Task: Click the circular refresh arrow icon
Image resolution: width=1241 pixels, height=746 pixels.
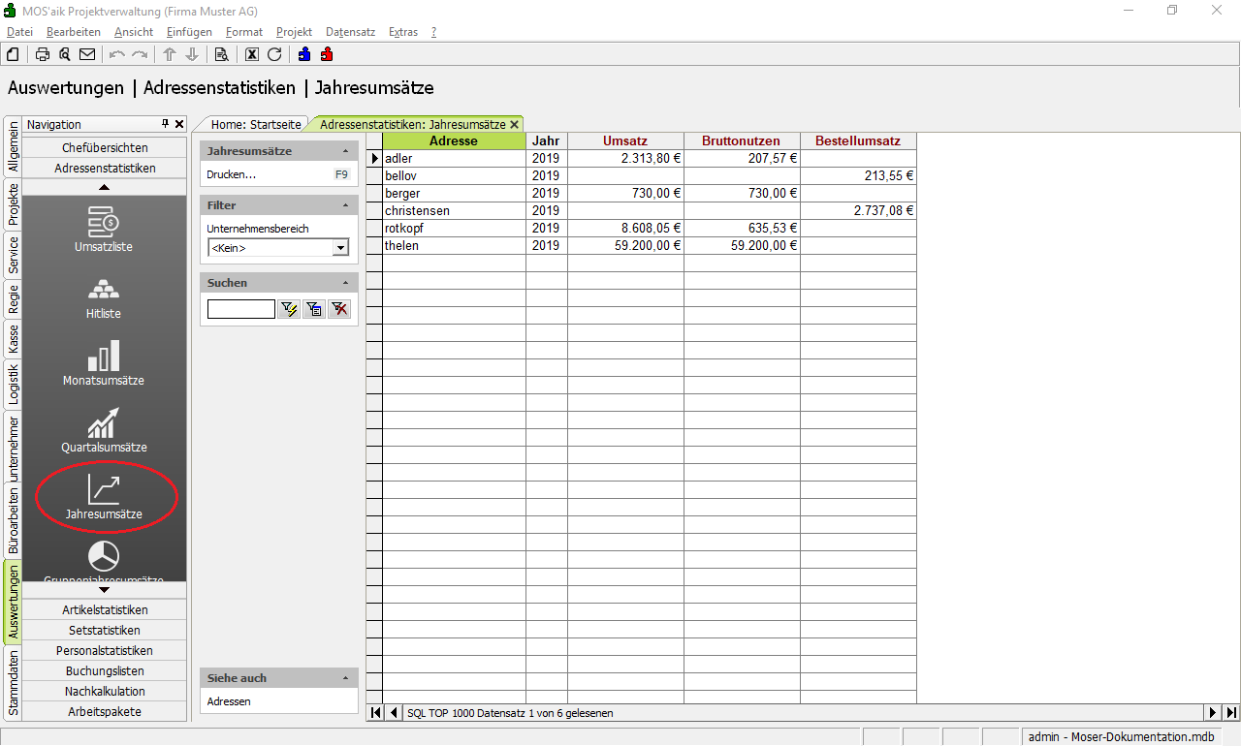Action: tap(274, 54)
